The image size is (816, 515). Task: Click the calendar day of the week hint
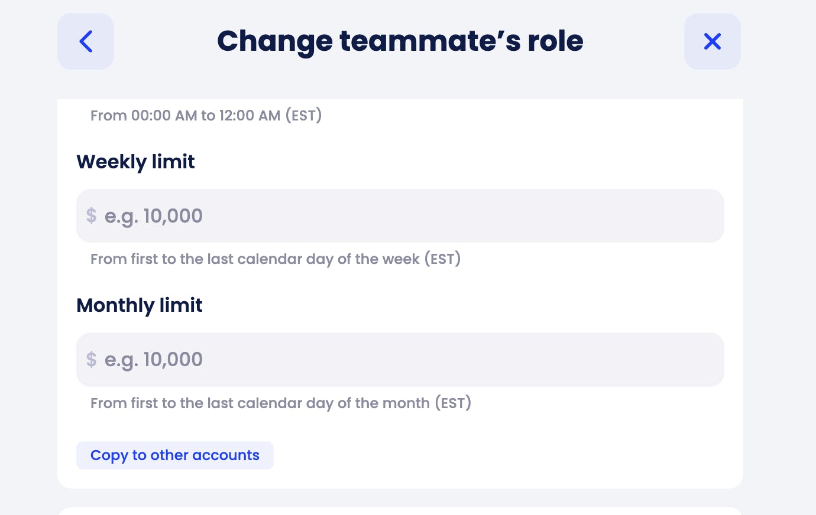click(276, 259)
